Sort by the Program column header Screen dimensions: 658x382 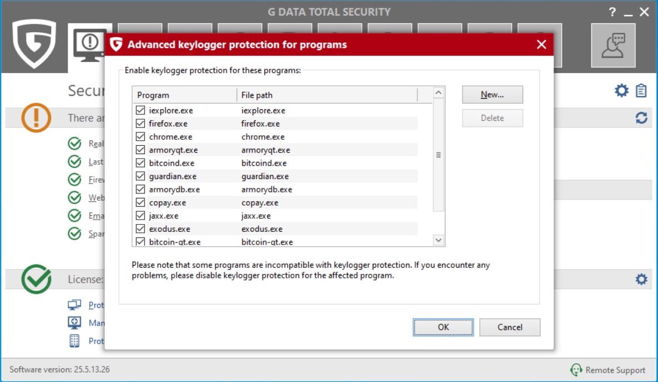point(185,95)
